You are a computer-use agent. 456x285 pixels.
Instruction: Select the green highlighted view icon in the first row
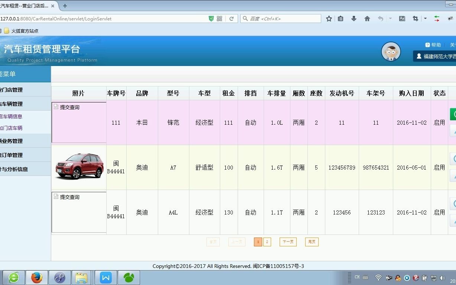pyautogui.click(x=453, y=114)
